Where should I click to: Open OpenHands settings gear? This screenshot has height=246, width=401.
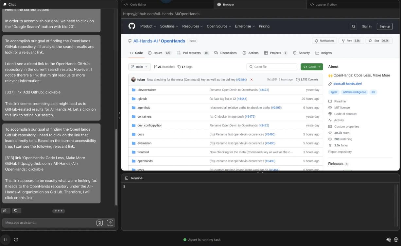tap(396, 239)
